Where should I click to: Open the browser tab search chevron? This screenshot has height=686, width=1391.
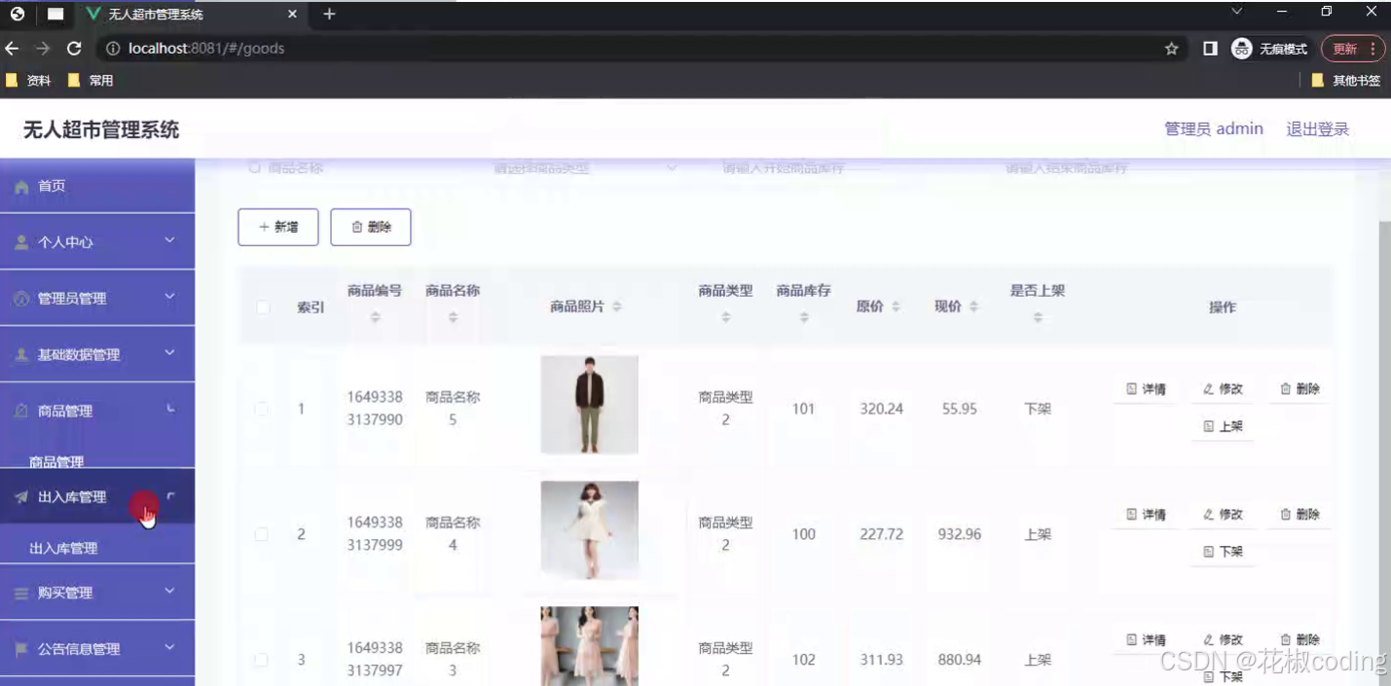[x=1237, y=12]
